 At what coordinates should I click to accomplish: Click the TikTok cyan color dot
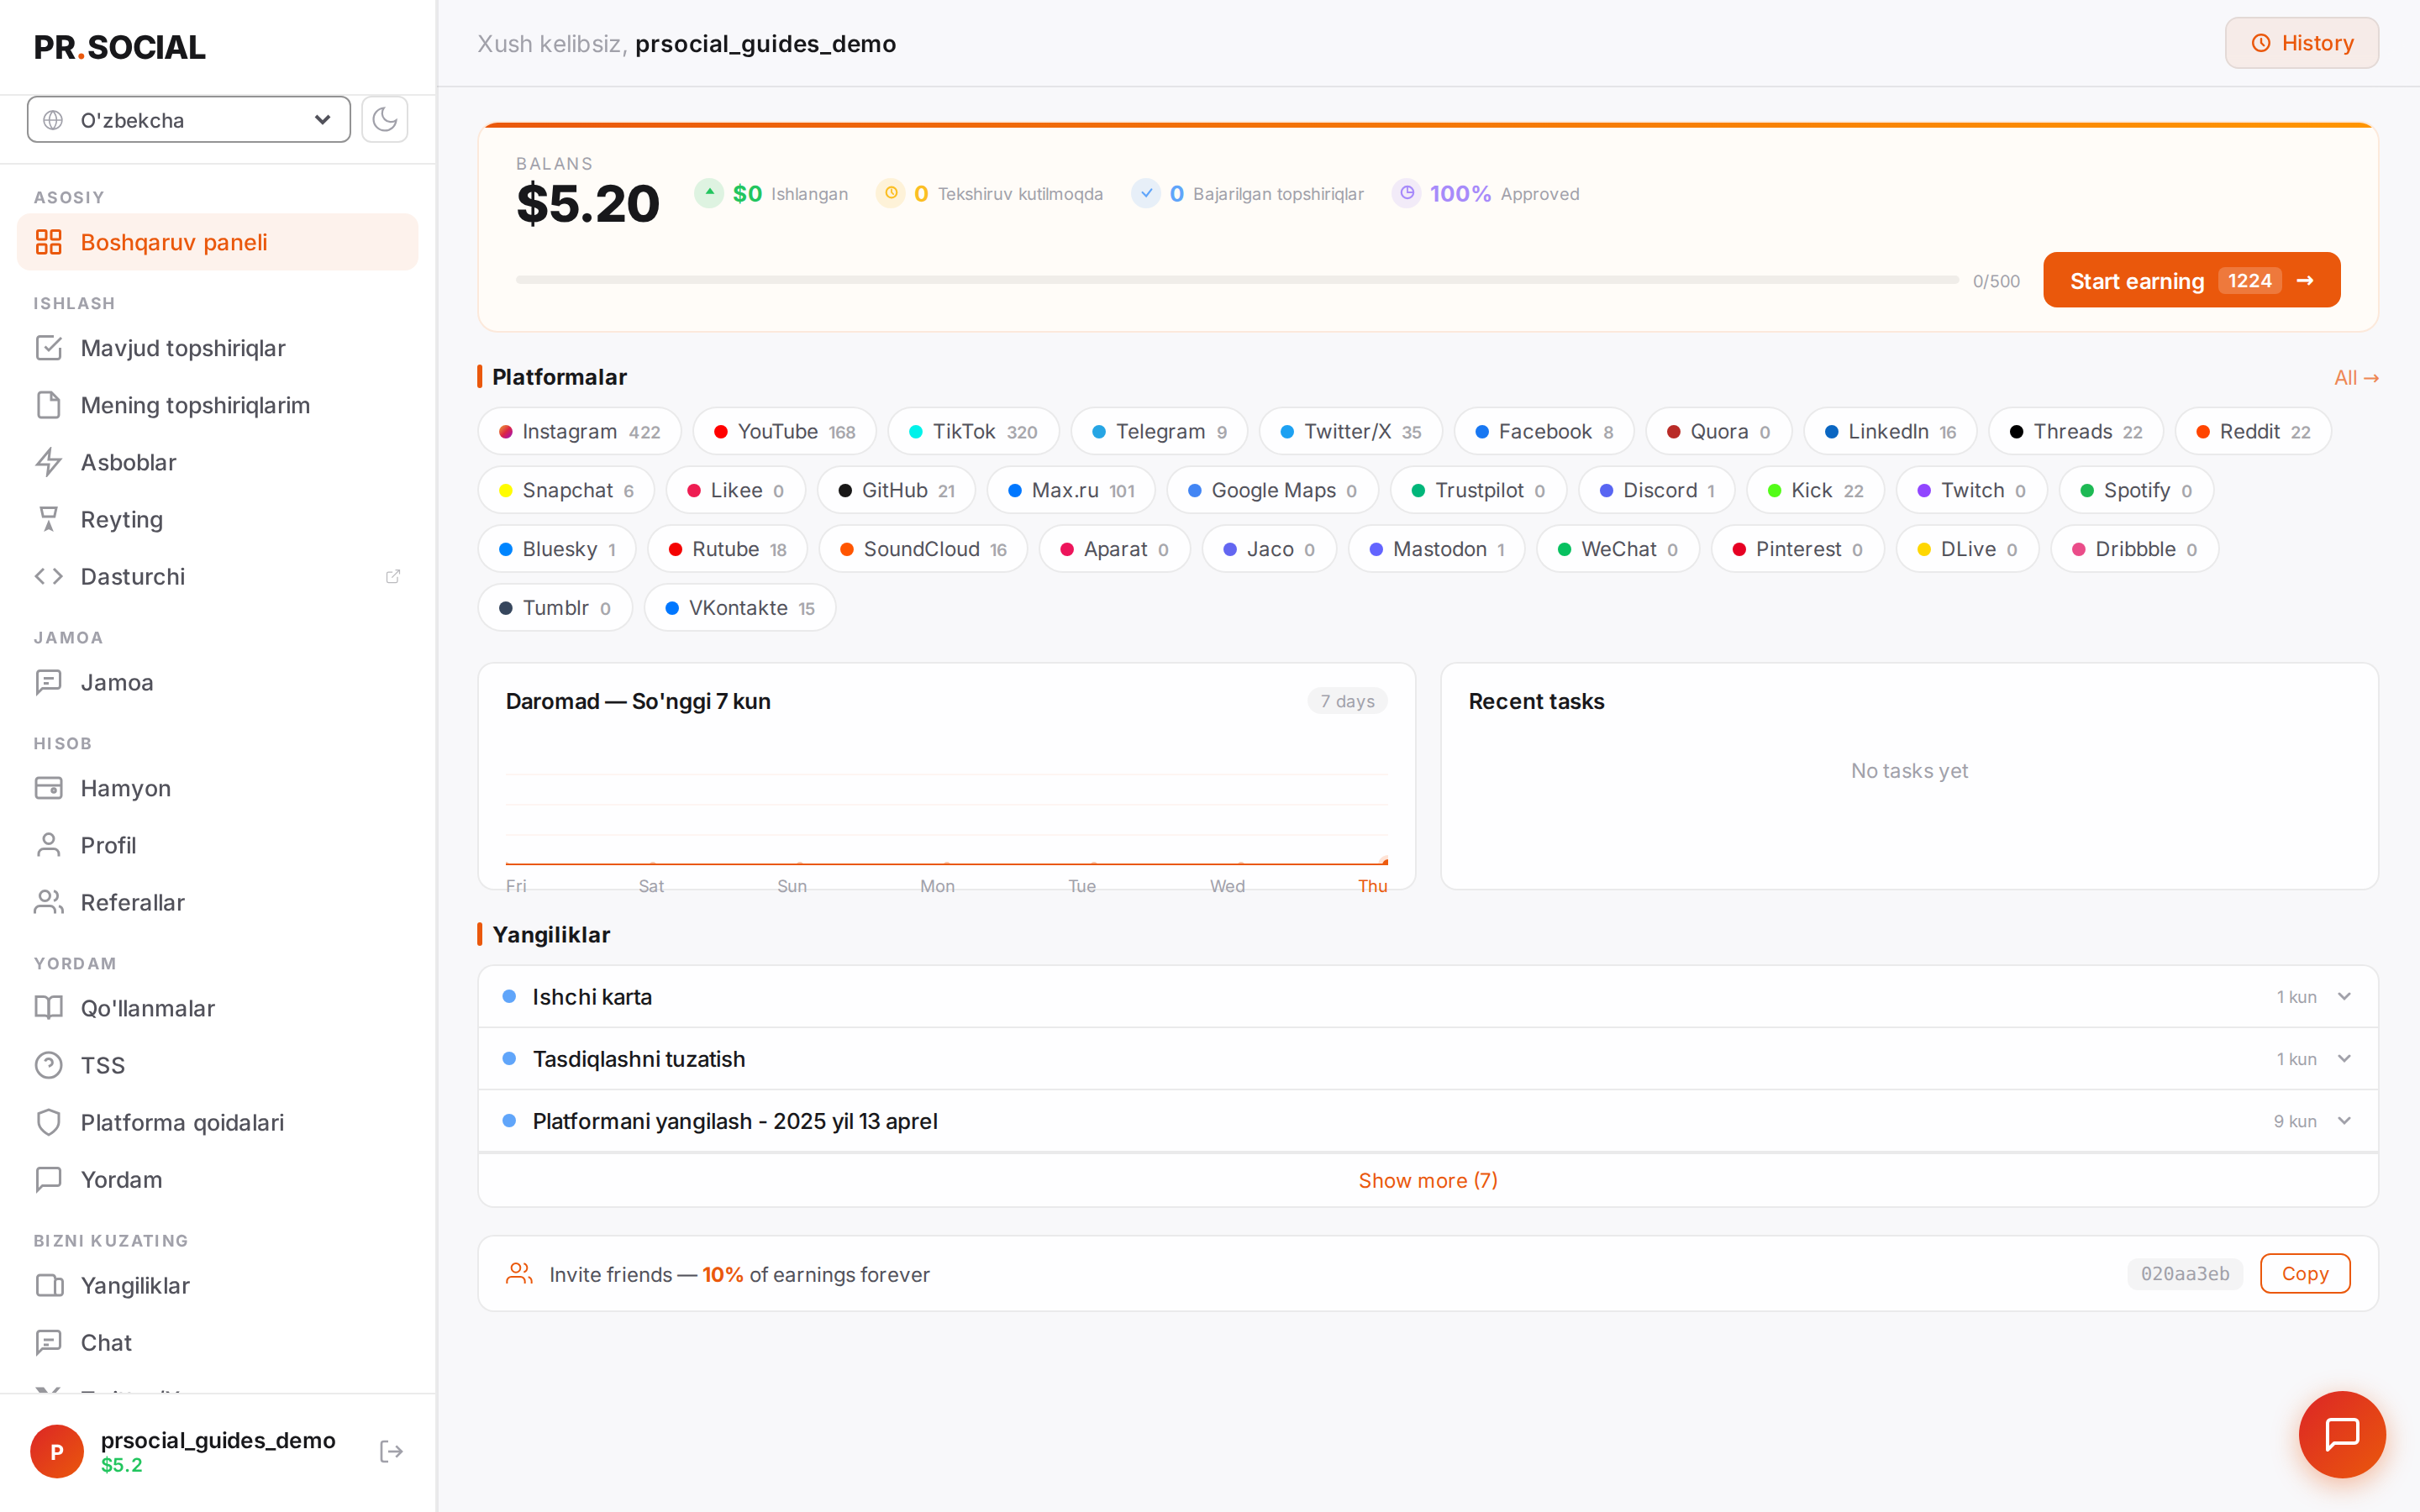click(915, 431)
